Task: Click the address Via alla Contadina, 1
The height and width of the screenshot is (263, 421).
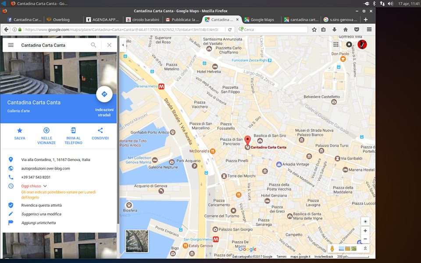Action: [56, 160]
